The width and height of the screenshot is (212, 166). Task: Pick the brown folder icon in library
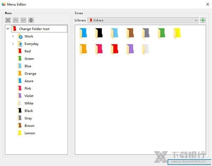[130, 33]
